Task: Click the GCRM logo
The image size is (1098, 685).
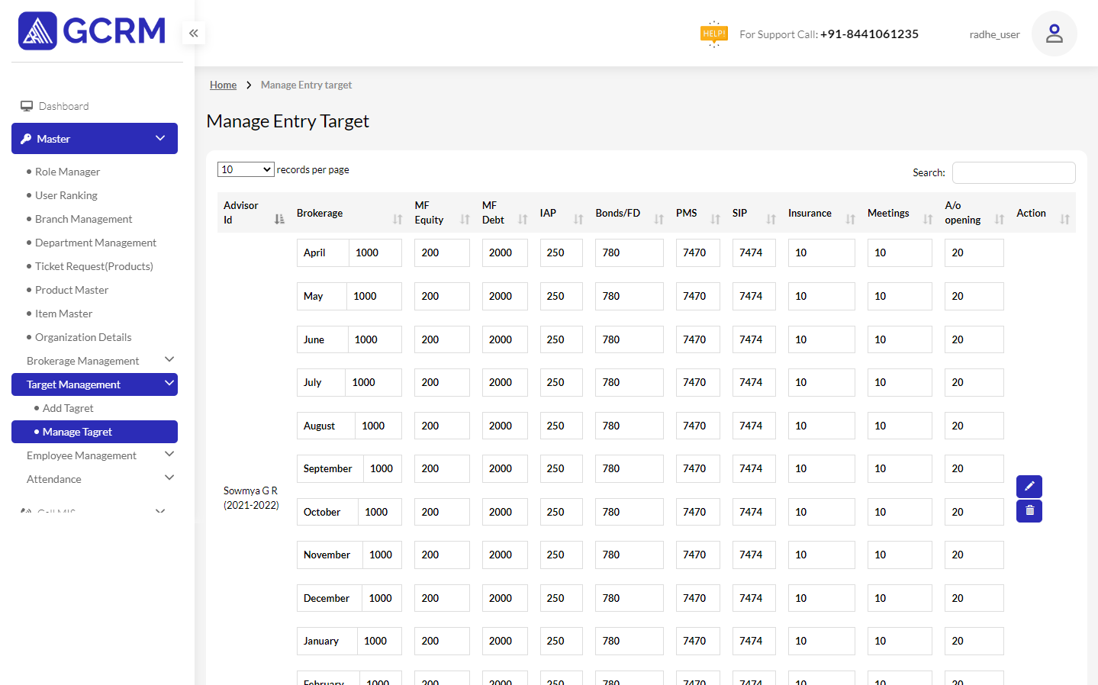Action: (92, 31)
